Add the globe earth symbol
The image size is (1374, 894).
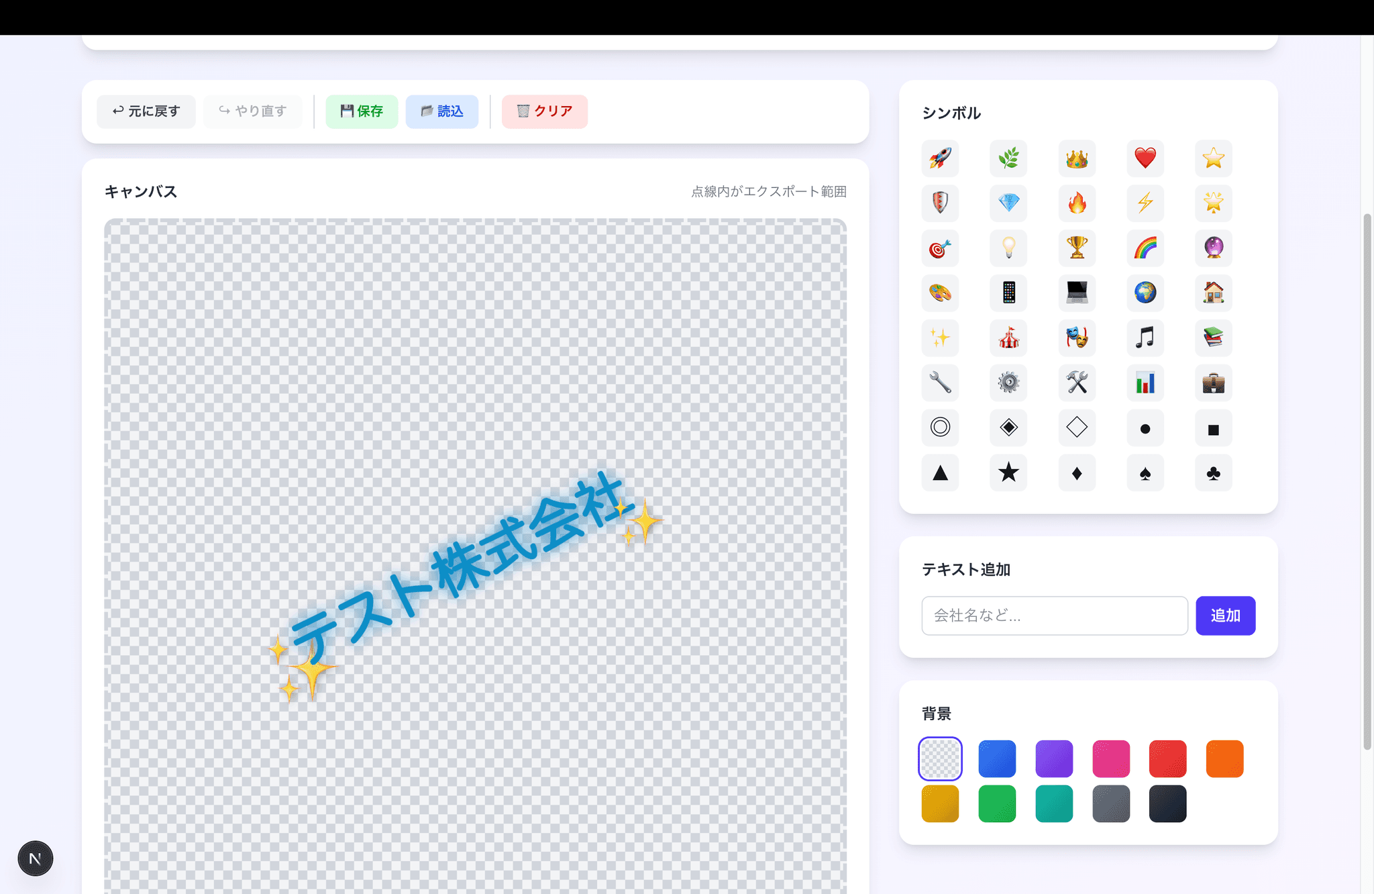1145,293
